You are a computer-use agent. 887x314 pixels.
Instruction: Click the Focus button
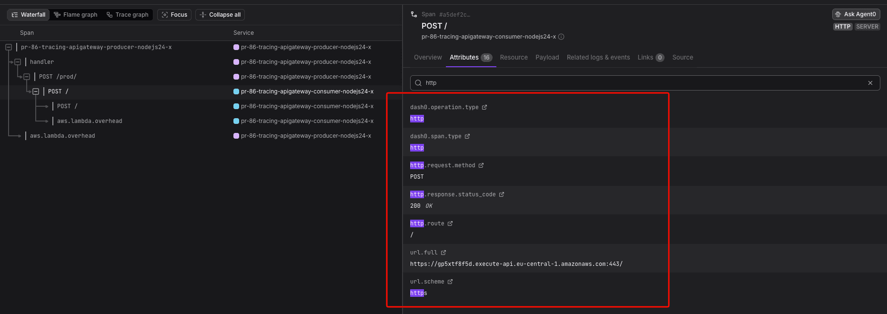(174, 15)
